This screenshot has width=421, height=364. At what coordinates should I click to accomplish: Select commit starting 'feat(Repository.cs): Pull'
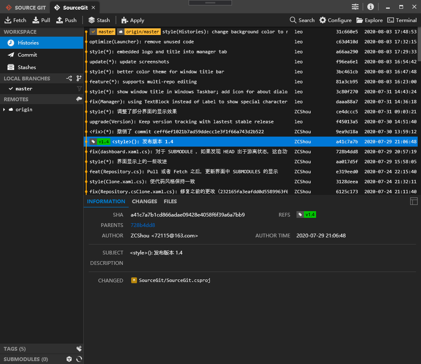(x=251, y=172)
